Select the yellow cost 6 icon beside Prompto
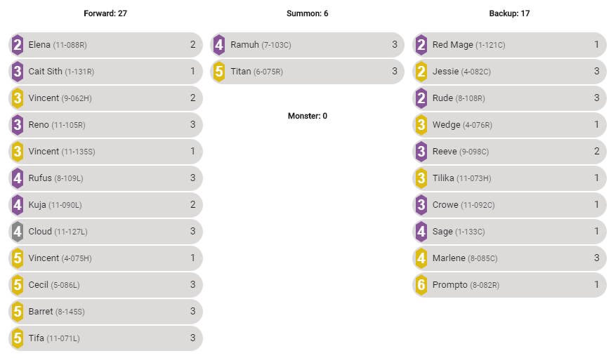This screenshot has width=611, height=358. [x=421, y=285]
